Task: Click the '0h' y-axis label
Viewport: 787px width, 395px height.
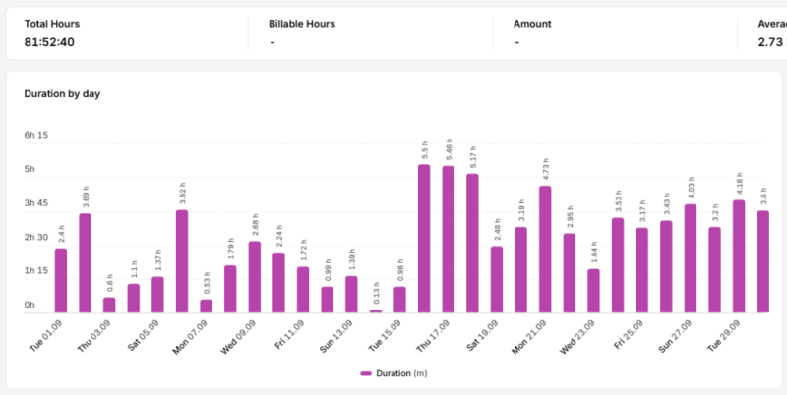Action: [30, 305]
